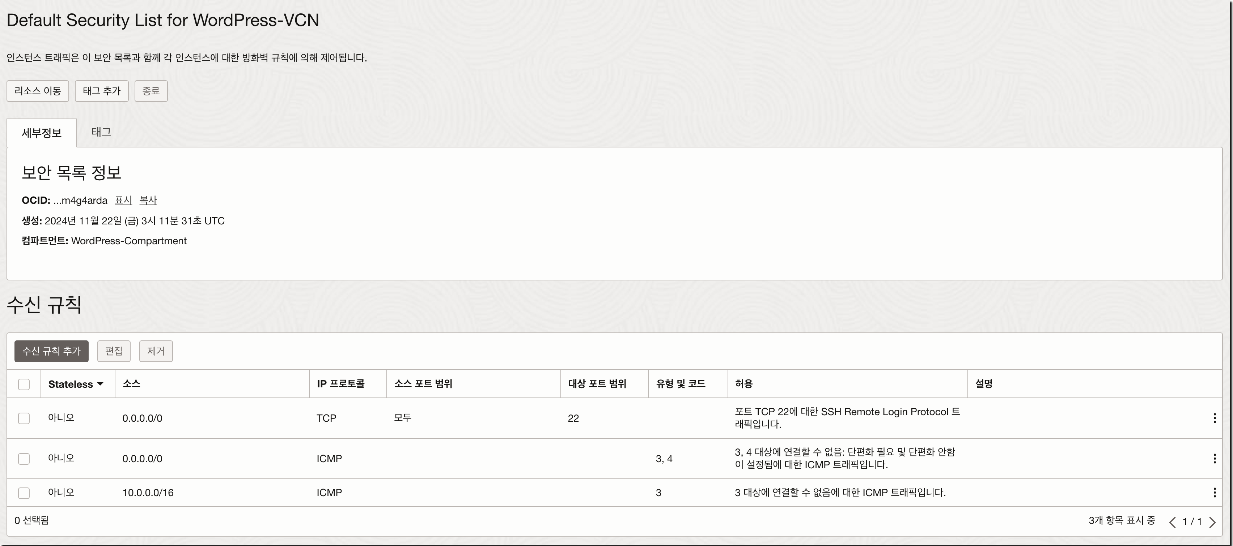
Task: Click the 3개 항목 표시 중 text
Action: [1122, 520]
